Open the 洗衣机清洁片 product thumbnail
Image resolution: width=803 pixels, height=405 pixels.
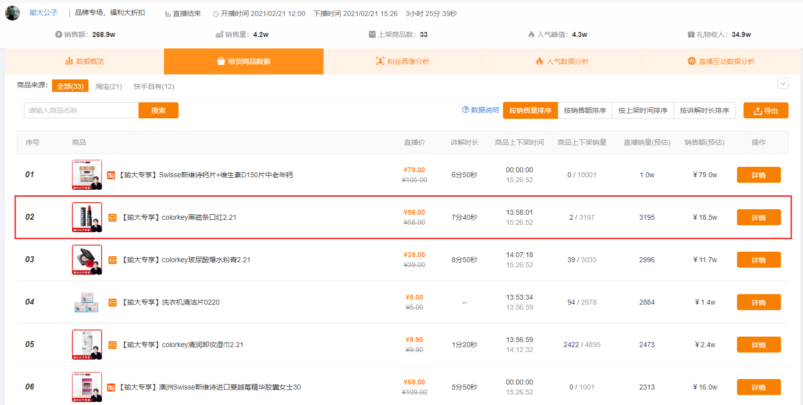pyautogui.click(x=87, y=302)
